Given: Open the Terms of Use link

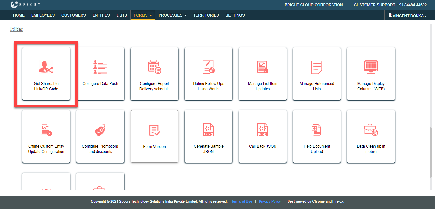Looking at the screenshot, I should coord(242,201).
